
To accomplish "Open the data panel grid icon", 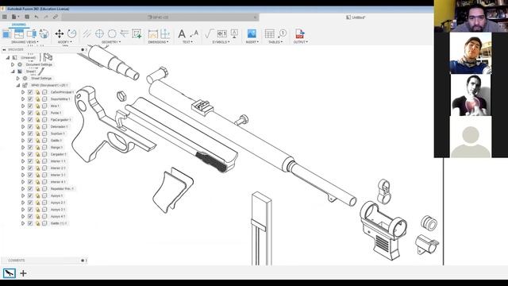I will coord(5,17).
